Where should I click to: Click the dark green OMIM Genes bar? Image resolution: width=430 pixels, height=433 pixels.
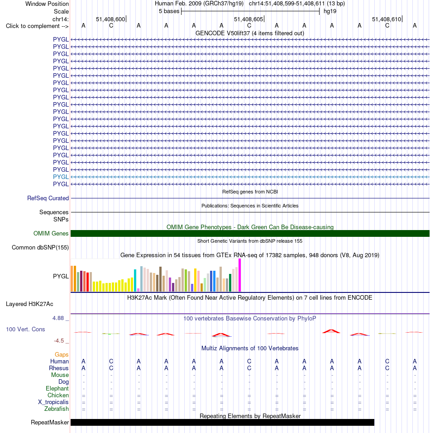coord(250,233)
